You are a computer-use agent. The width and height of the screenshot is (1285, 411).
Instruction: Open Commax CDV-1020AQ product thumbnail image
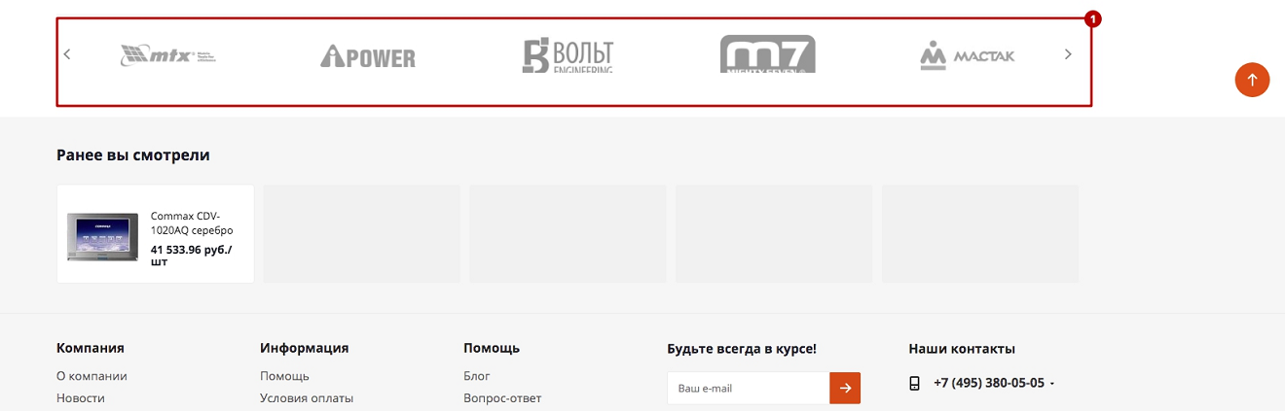point(103,235)
